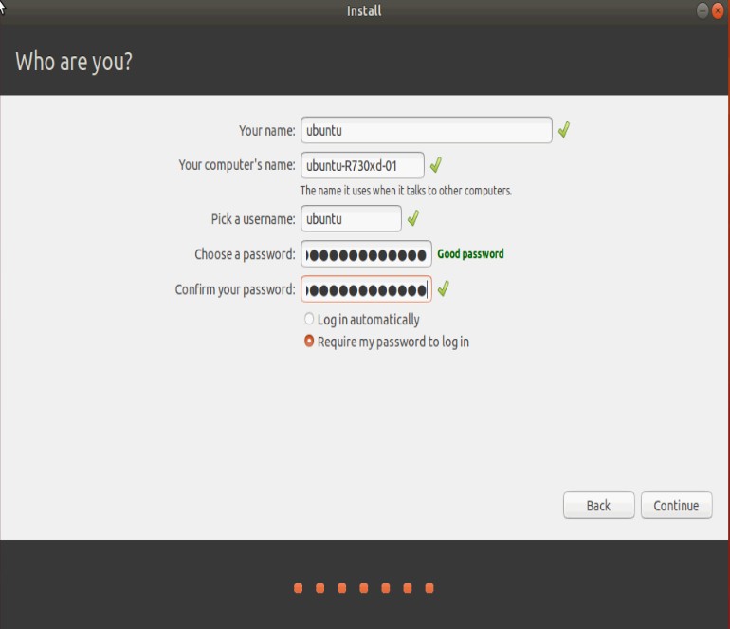The image size is (730, 629).
Task: Click the checkmark beside Your name field
Action: pos(564,130)
